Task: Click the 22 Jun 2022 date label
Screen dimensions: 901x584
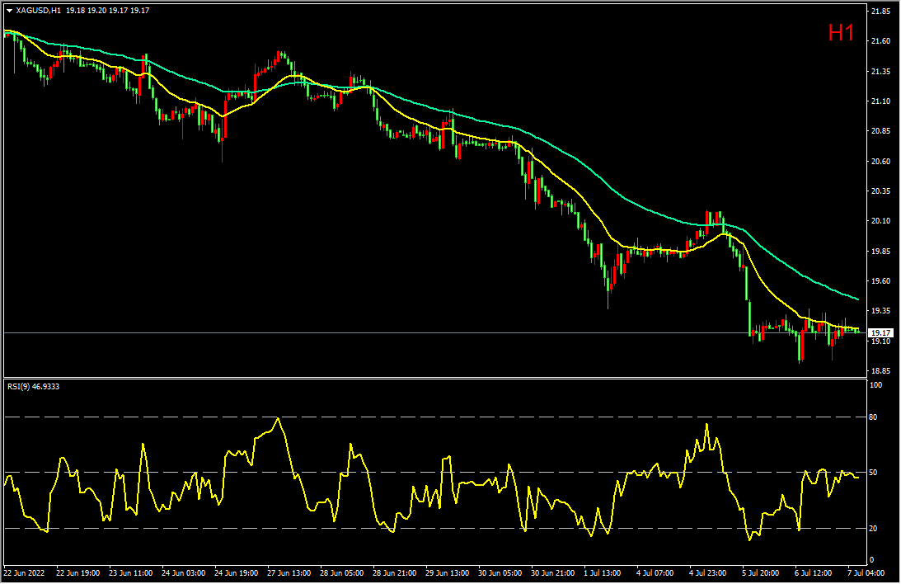Action: [x=24, y=573]
